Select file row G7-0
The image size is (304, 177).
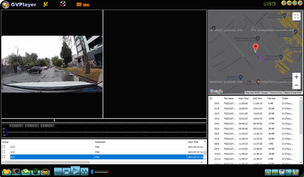pyautogui.click(x=254, y=139)
